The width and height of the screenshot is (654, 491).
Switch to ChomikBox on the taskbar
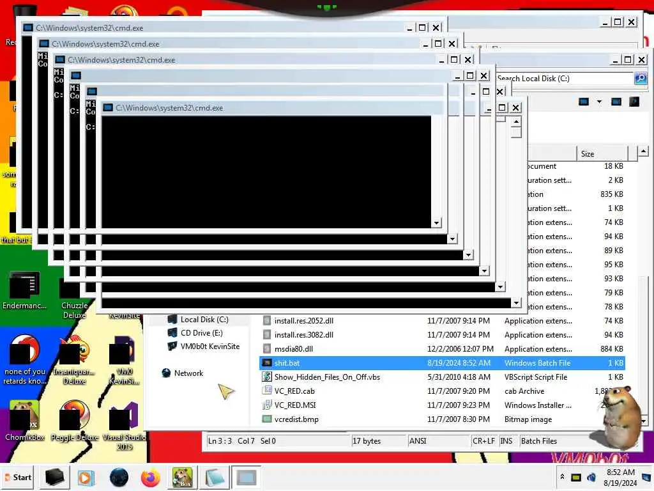click(182, 477)
